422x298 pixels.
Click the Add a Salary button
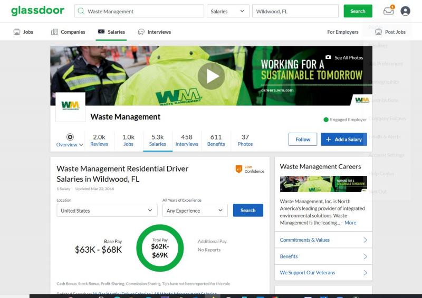point(344,140)
